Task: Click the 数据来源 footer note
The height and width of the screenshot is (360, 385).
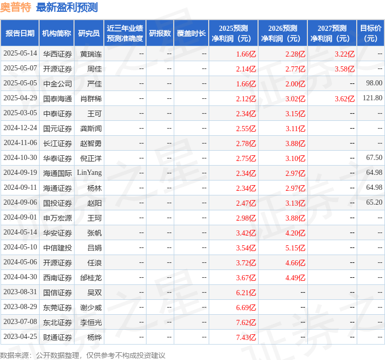Action: (x=82, y=355)
